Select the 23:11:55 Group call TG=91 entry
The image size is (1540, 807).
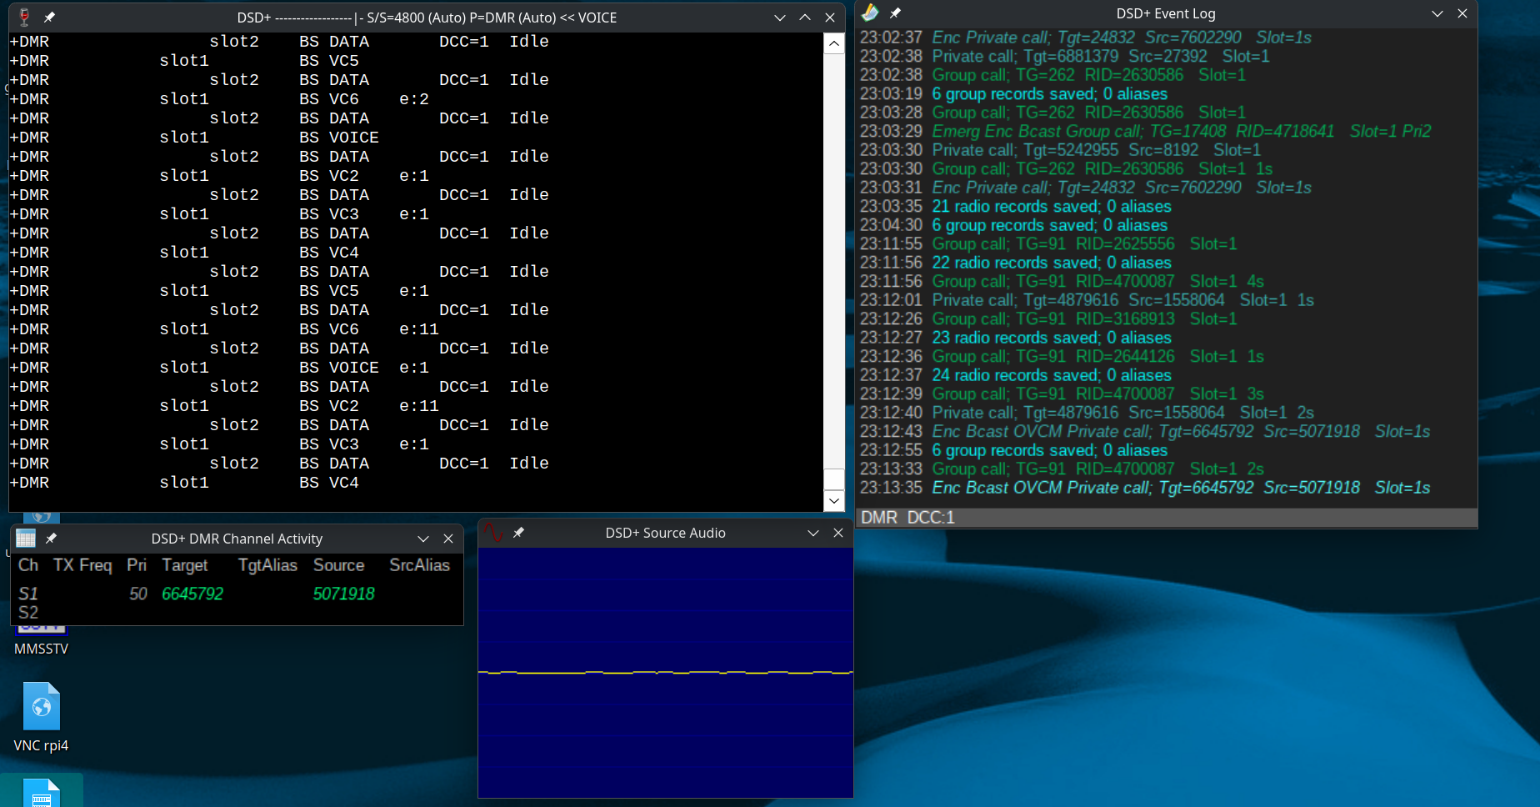1048,243
